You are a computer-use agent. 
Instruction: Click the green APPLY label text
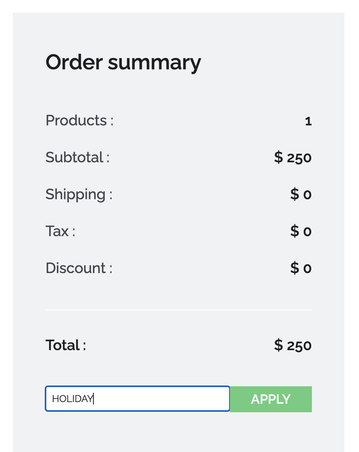tap(270, 399)
